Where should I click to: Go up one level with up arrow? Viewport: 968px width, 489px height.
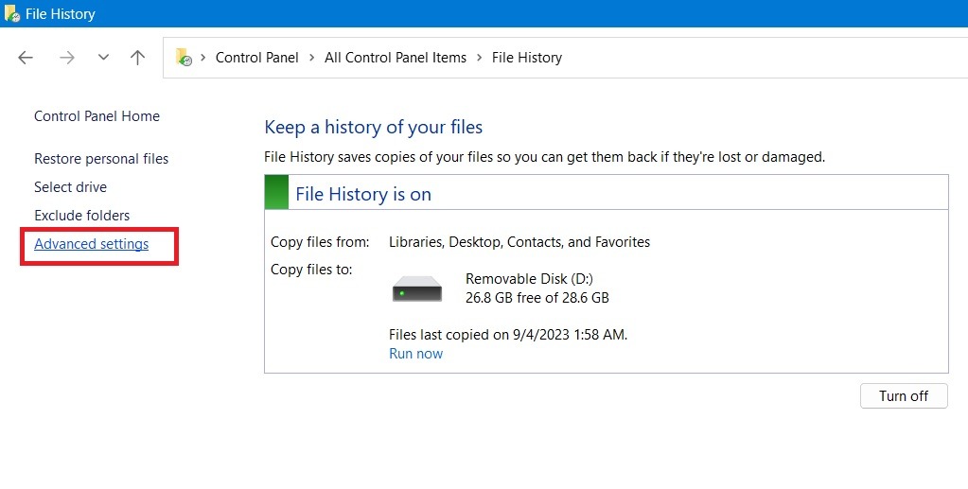(137, 58)
